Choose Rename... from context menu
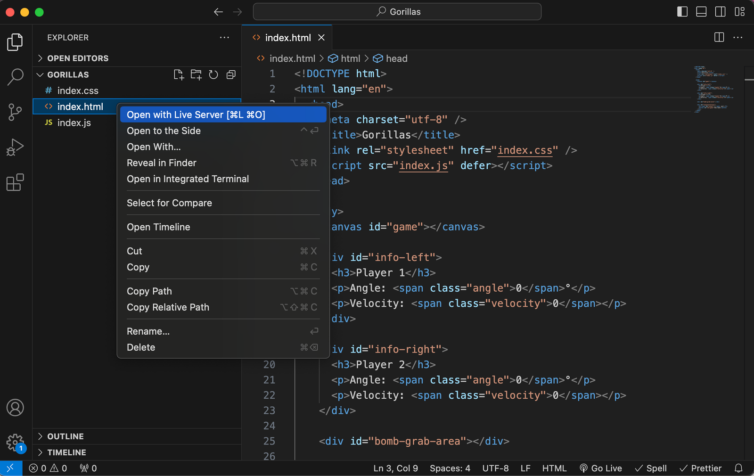Viewport: 754px width, 476px height. 223,331
